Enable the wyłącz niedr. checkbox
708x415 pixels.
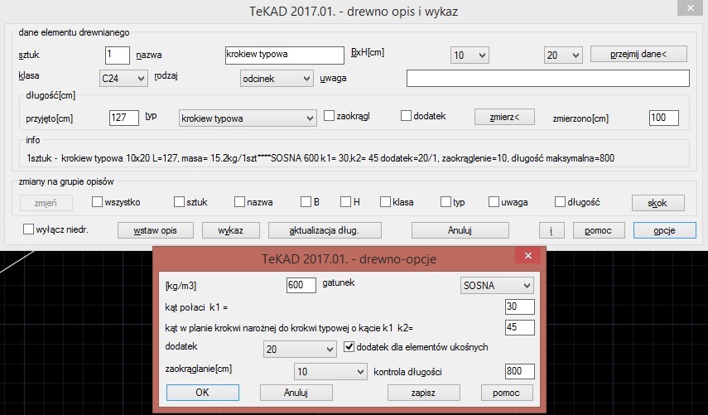click(28, 229)
